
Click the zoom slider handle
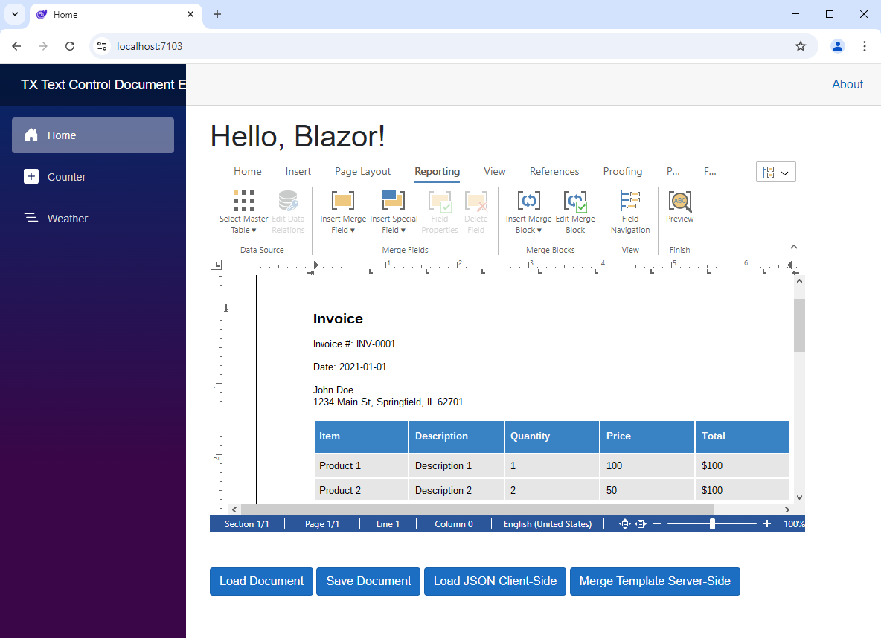point(712,524)
